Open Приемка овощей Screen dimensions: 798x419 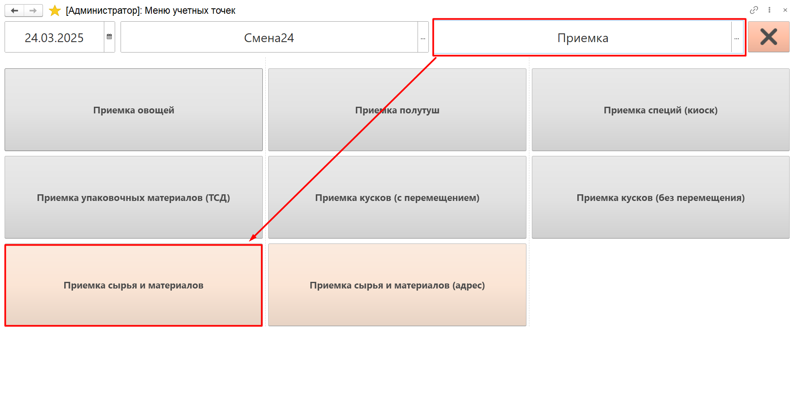click(x=133, y=110)
